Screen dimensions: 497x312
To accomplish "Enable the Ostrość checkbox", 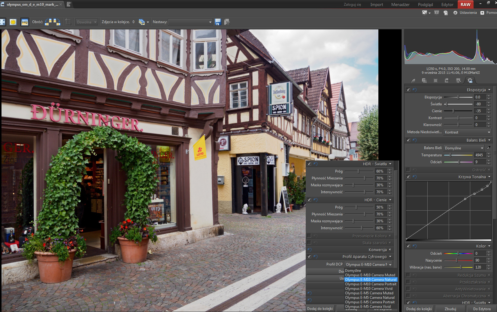I will pyautogui.click(x=408, y=170).
